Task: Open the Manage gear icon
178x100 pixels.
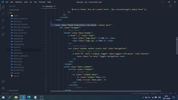Action: click(3, 88)
